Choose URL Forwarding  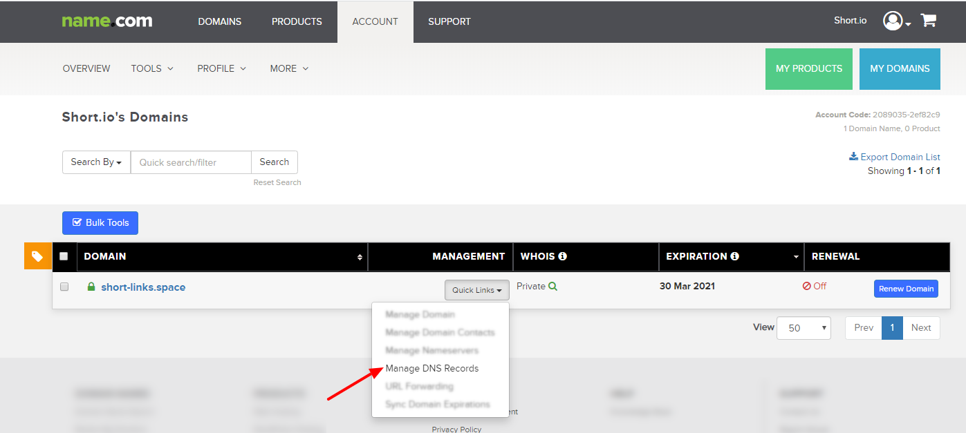420,386
